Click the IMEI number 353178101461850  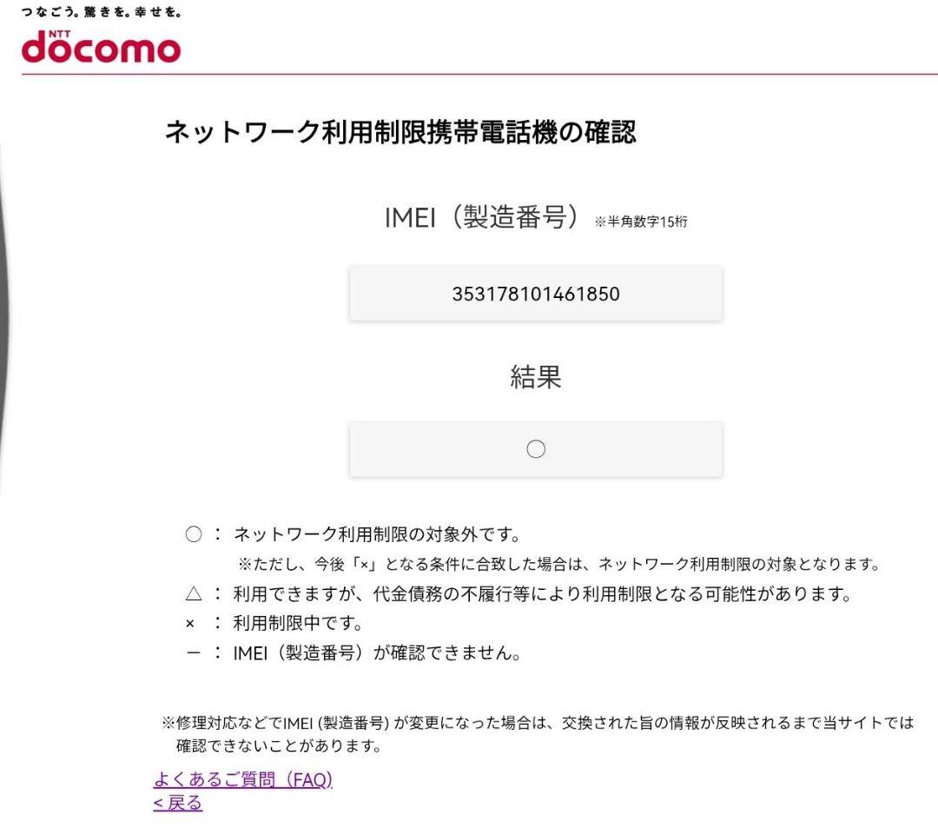tap(536, 294)
